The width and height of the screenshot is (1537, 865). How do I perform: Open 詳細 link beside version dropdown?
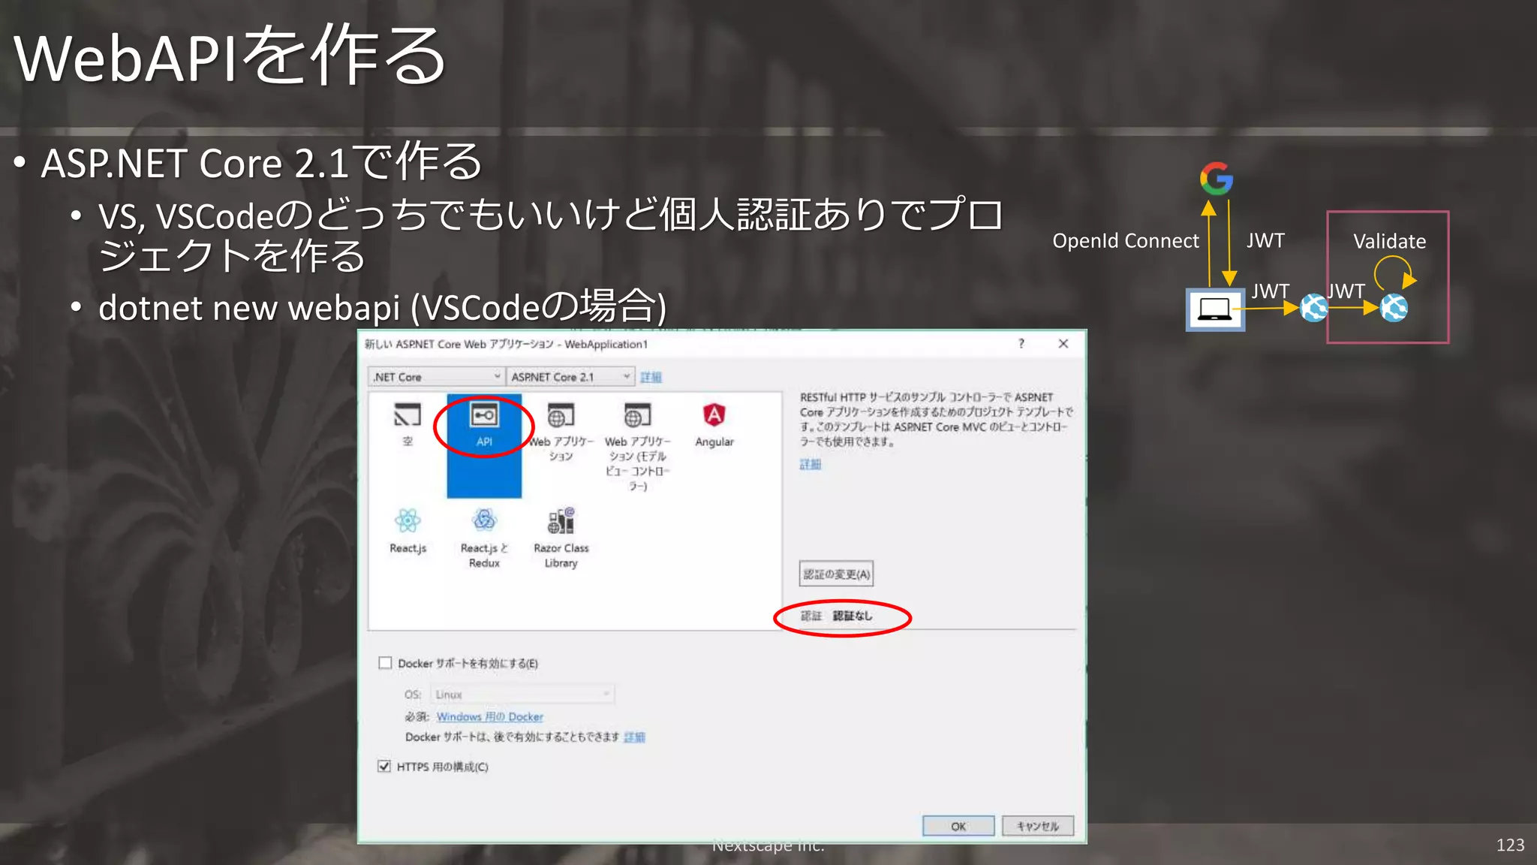(x=651, y=377)
